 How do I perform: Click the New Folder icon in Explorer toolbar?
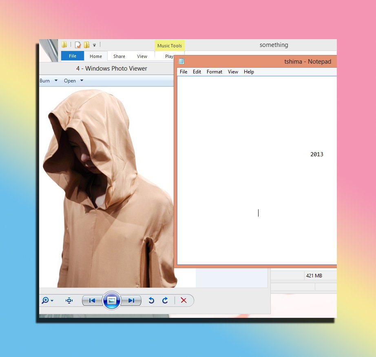tap(86, 45)
